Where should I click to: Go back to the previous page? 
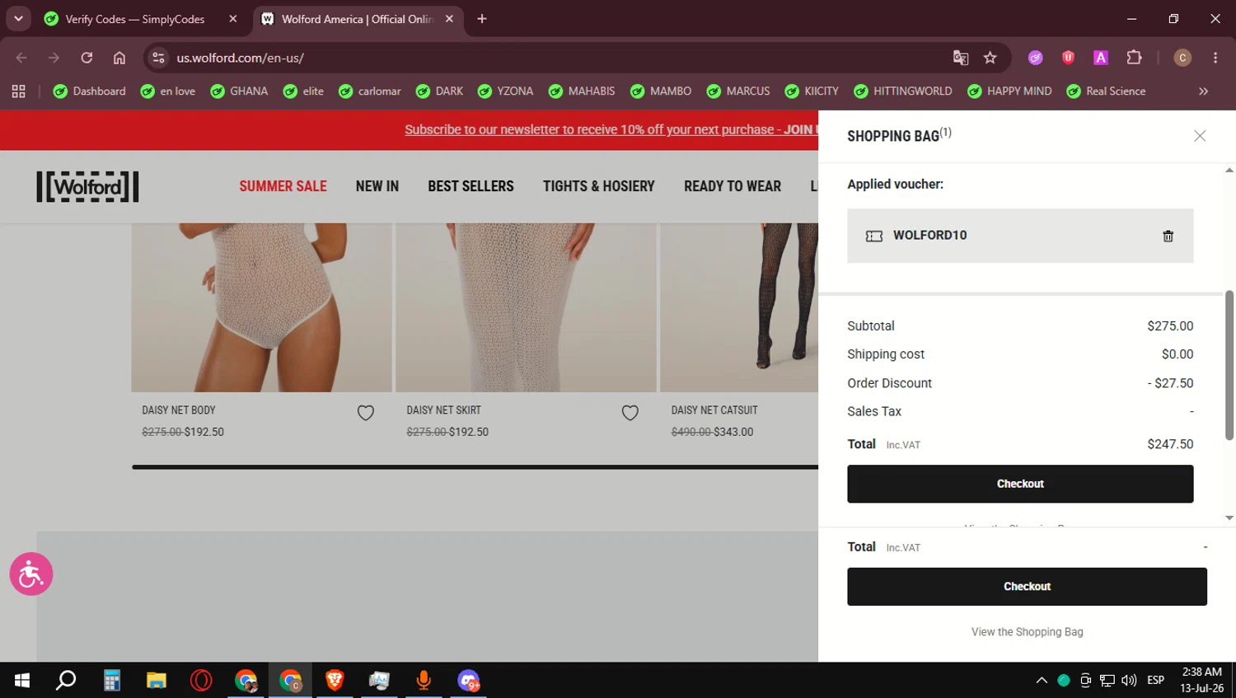[x=21, y=58]
